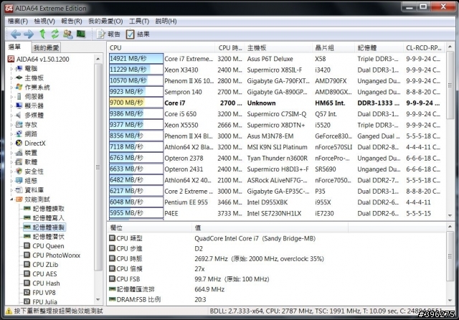Open the 報告(R) menu
The image size is (459, 320).
[72, 22]
